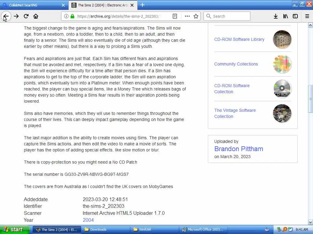Open the Downloads folder taskbar button
Screen dimensions: 313x234
point(106,230)
